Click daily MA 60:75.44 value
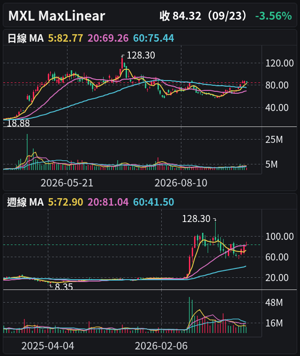300x356 pixels. 154,38
